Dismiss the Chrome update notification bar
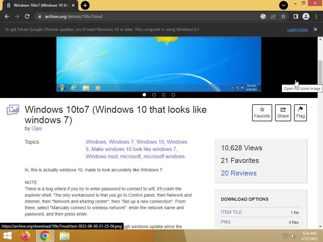 click(315, 29)
